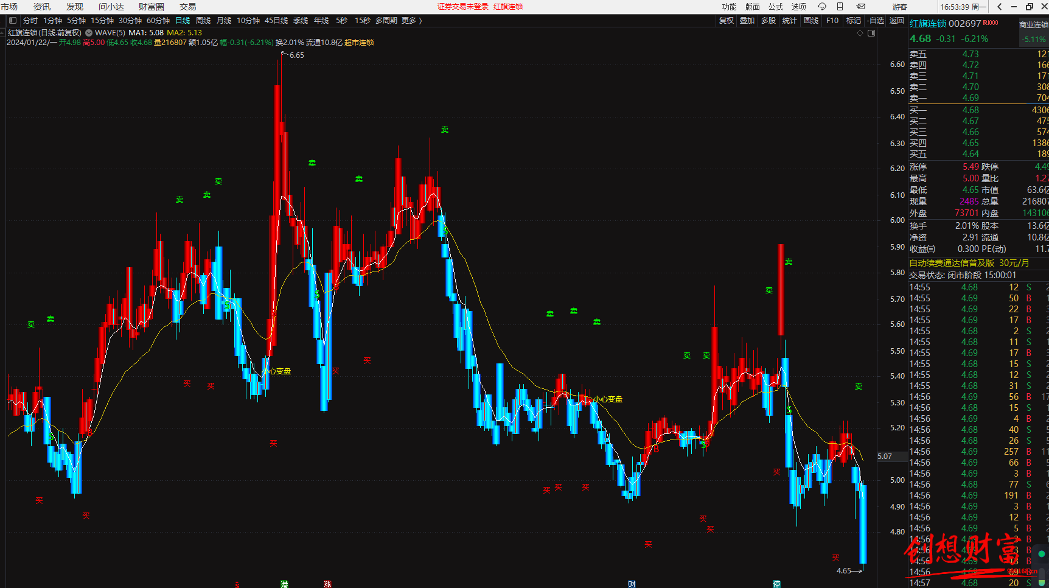Switch to the 月线 monthly chart

(x=224, y=21)
